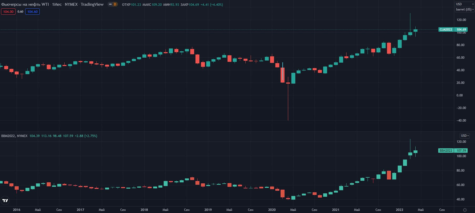This screenshot has height=213, width=475.
Task: Click the МИН 92.93 low value
Action: coord(171,4)
